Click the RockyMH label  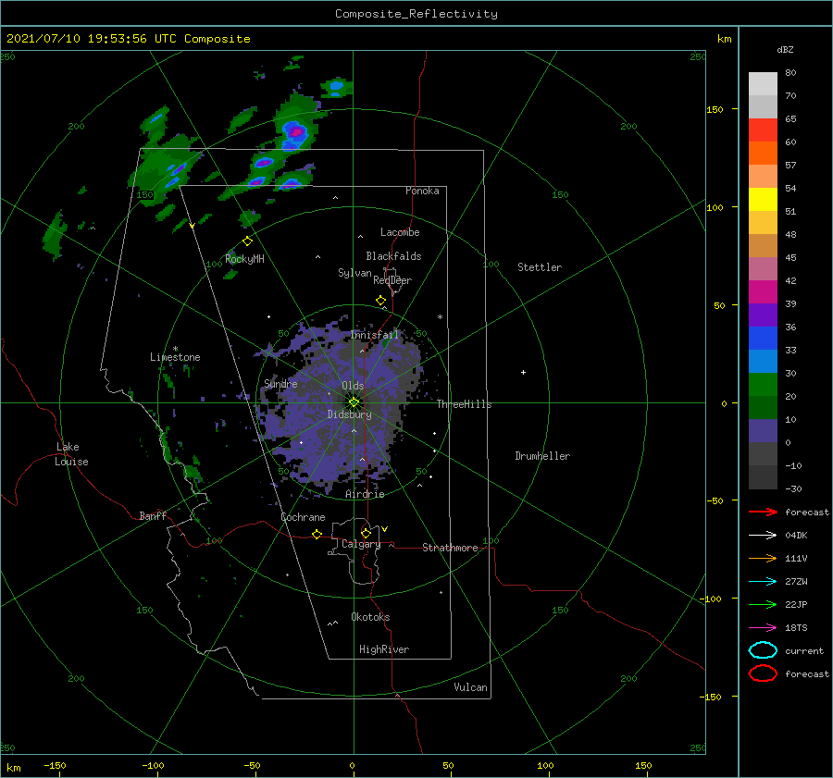coord(244,259)
